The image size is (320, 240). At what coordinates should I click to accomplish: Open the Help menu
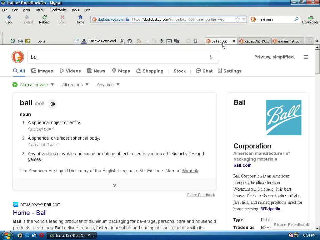tap(87, 10)
